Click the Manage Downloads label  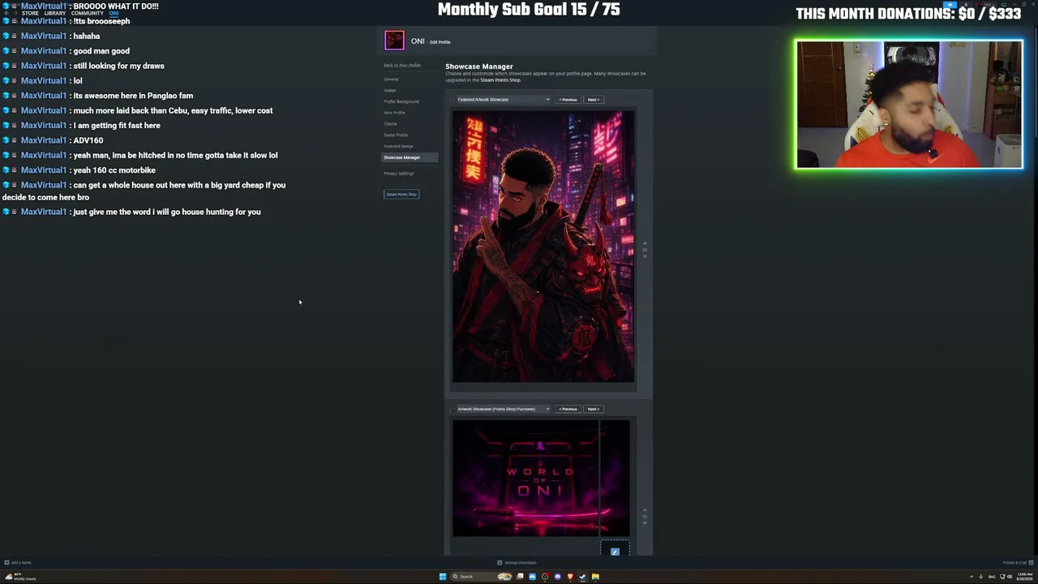pyautogui.click(x=521, y=562)
